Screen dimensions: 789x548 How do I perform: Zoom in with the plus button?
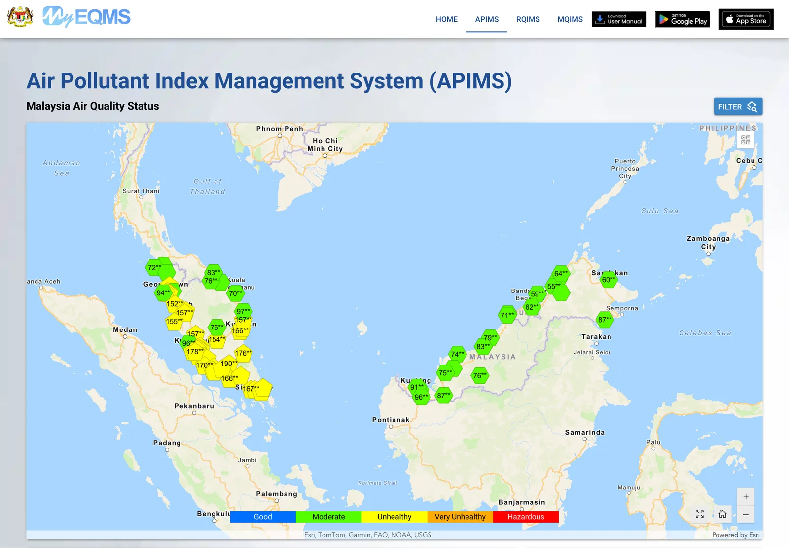[x=746, y=497]
